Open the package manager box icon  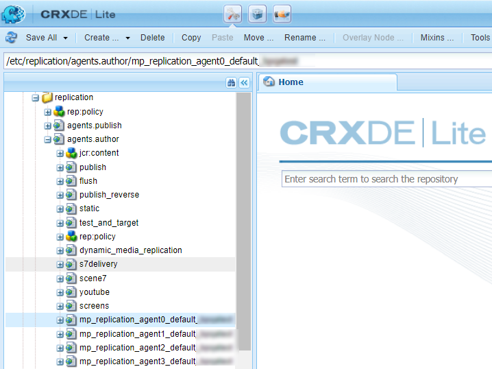[257, 14]
